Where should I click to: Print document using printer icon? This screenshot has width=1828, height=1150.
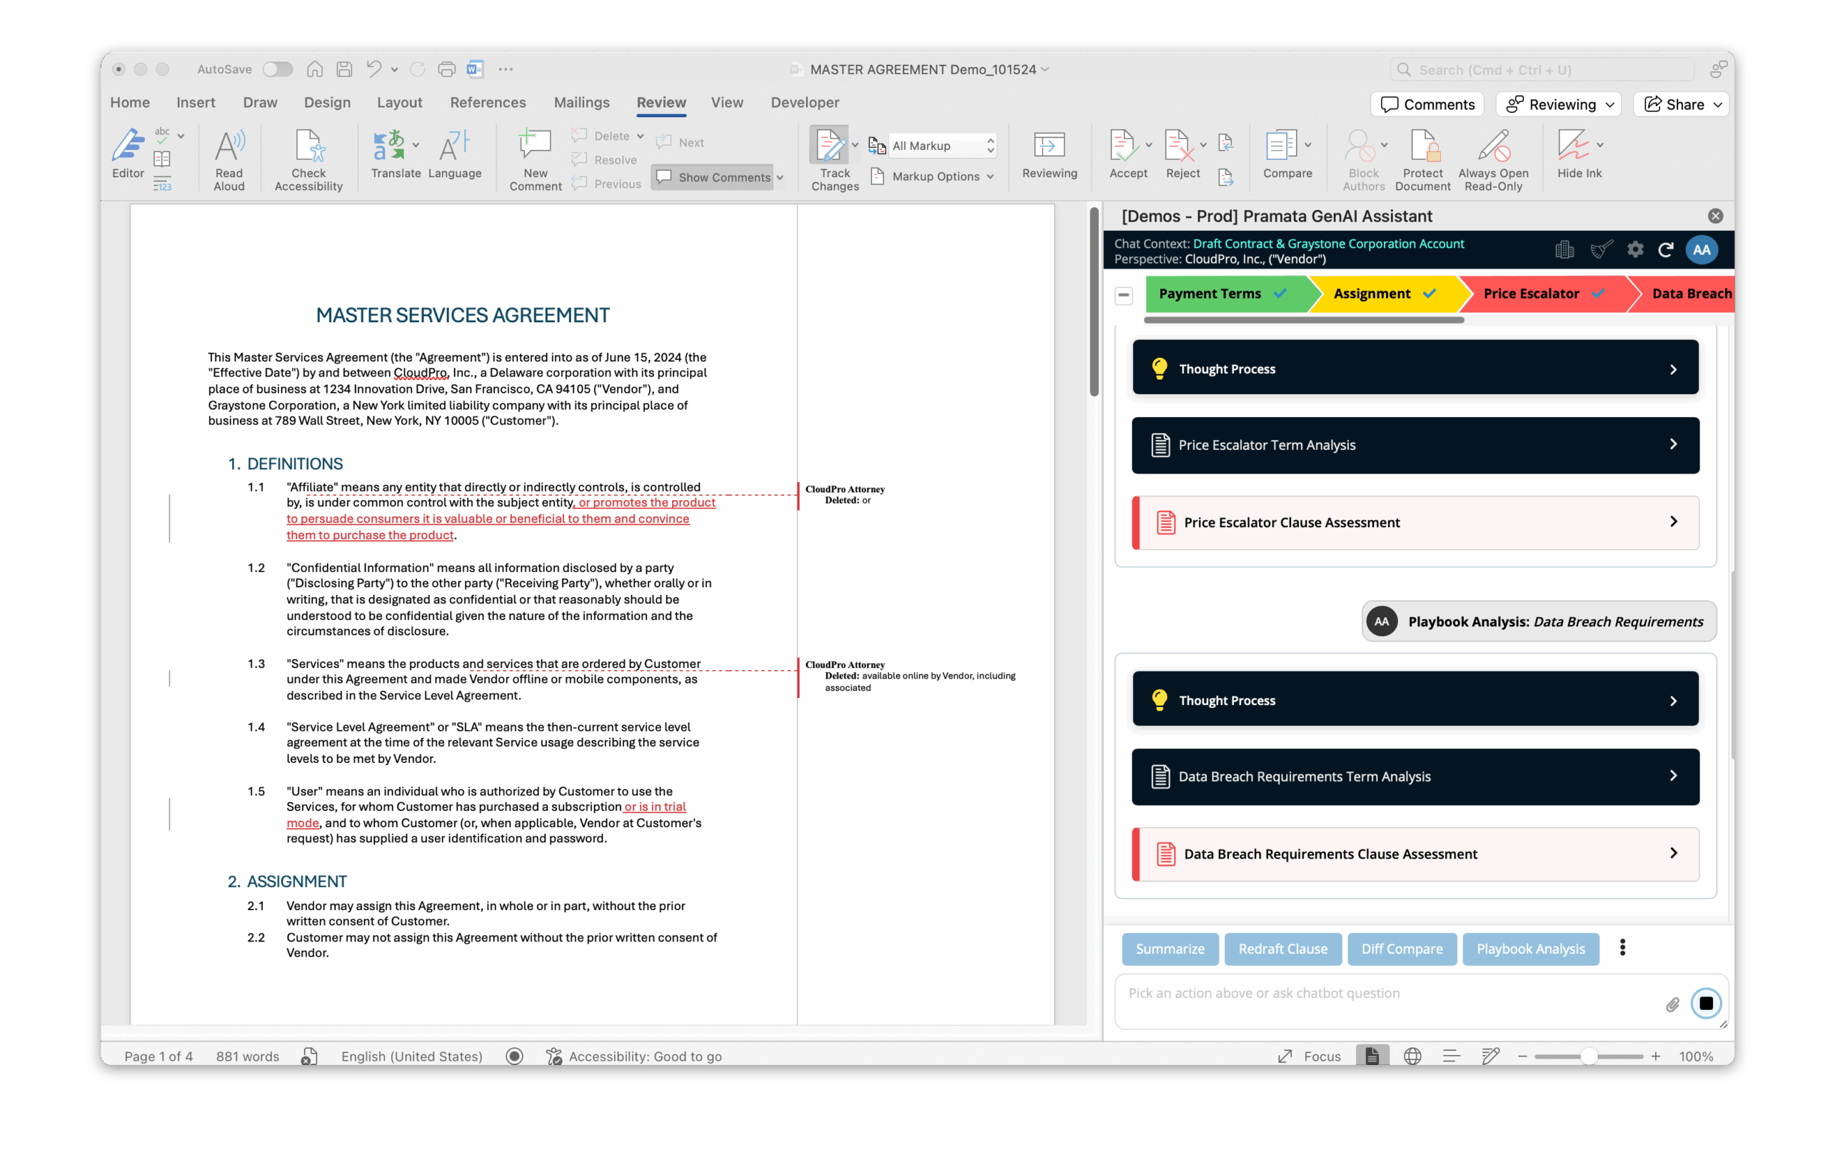(x=446, y=69)
